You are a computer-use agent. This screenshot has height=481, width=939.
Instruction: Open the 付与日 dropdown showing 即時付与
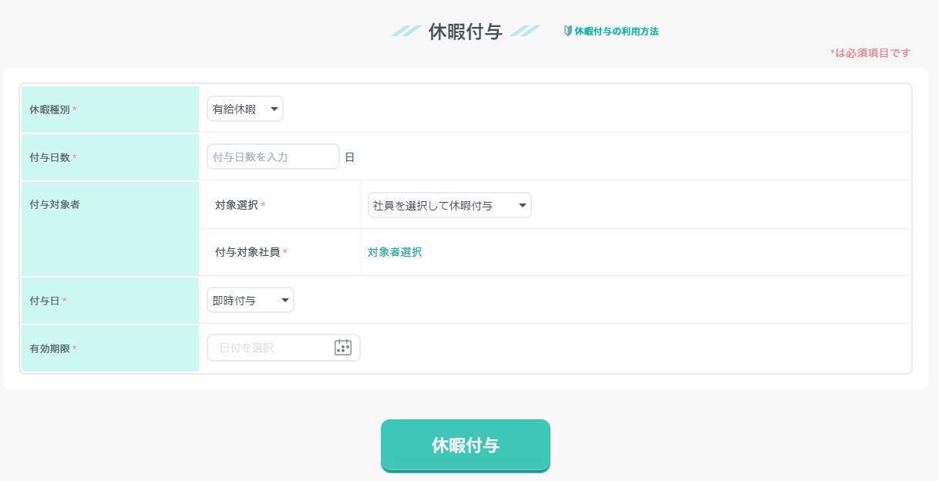251,301
